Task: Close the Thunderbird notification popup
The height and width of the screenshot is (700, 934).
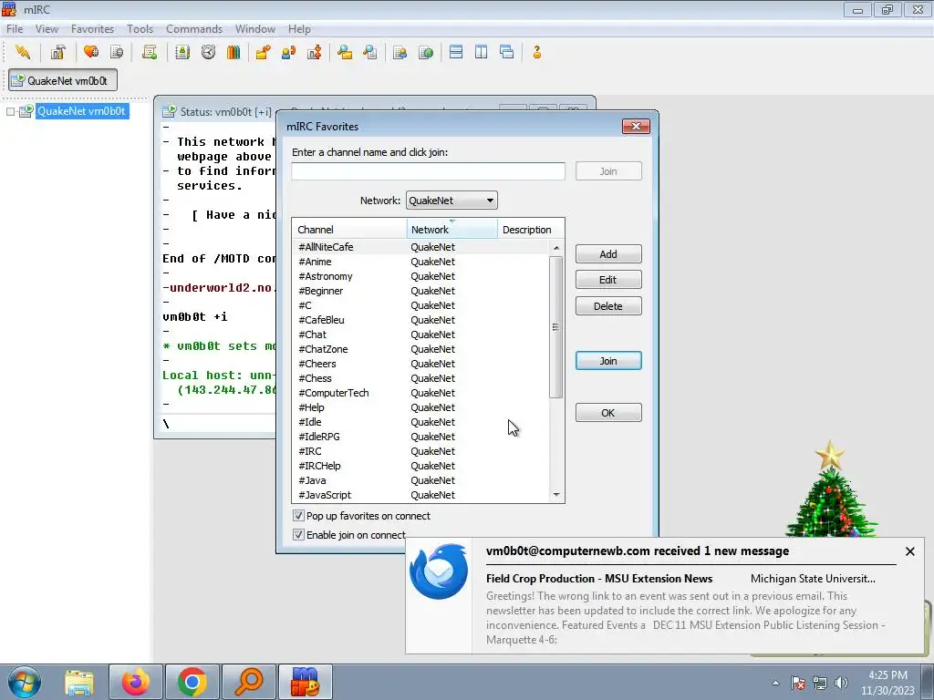Action: 909,551
